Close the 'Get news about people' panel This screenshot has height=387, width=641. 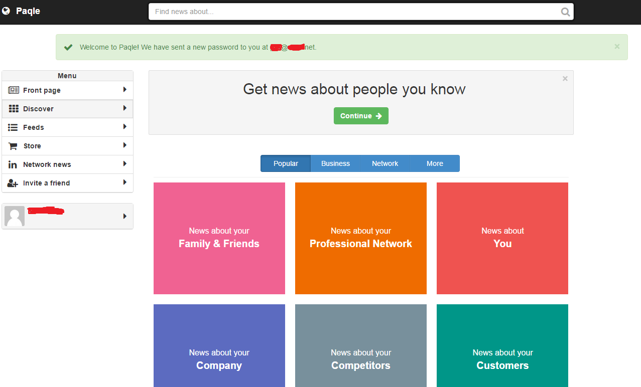point(565,79)
